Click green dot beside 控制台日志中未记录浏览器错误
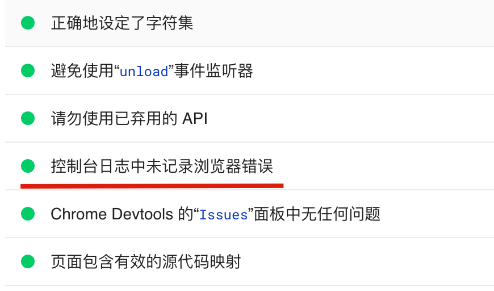 (x=27, y=167)
